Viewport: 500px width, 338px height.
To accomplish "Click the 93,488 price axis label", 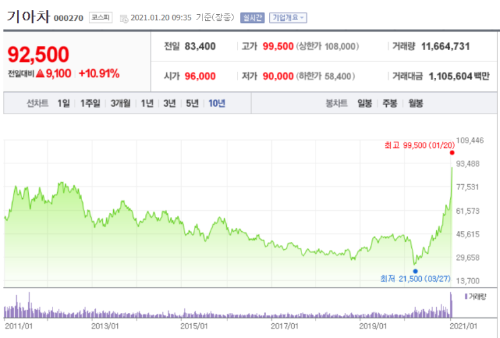I will click(x=468, y=163).
